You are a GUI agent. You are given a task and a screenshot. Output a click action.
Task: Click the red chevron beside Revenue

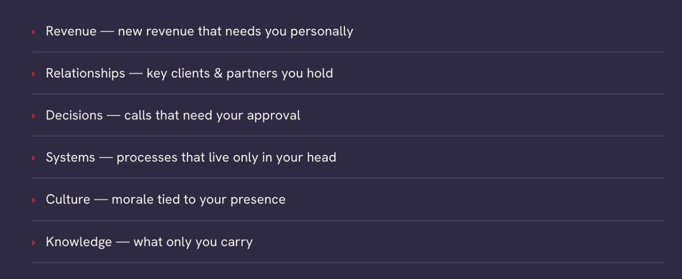click(34, 32)
